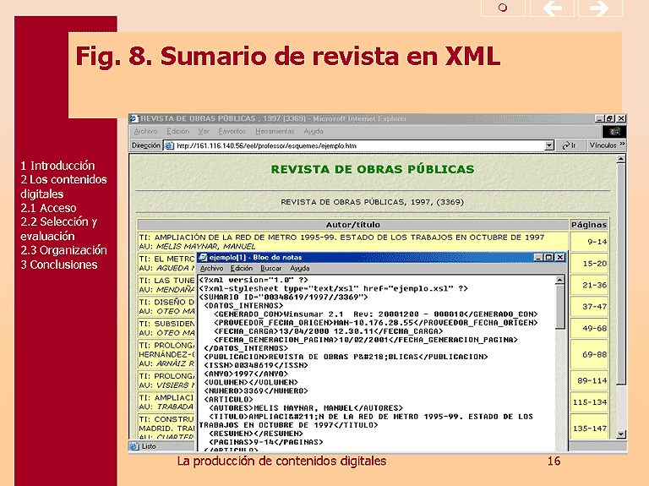
Task: Click the browser URL address field
Action: click(355, 145)
